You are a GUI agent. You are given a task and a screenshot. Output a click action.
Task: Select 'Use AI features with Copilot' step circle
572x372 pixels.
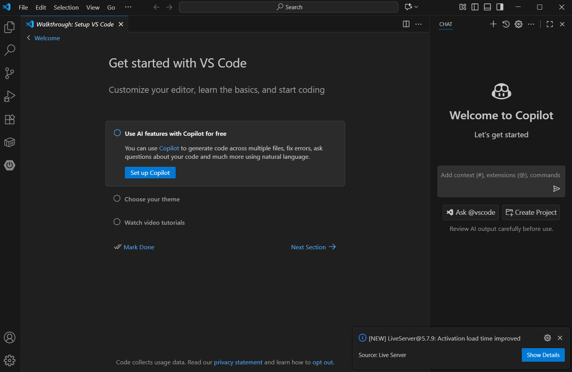[117, 133]
